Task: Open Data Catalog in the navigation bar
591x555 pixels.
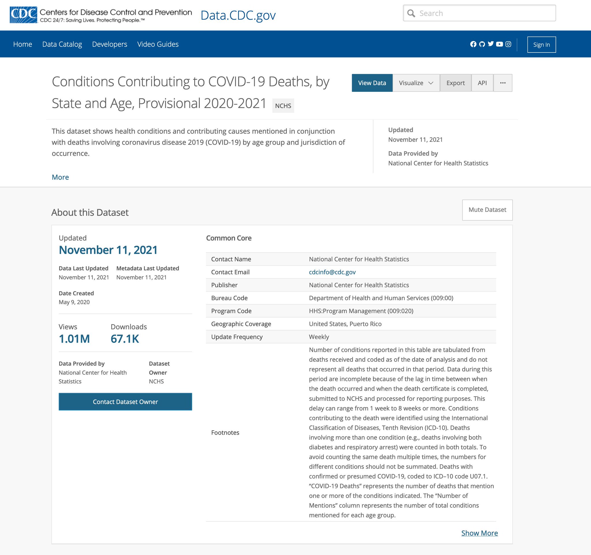Action: tap(62, 44)
